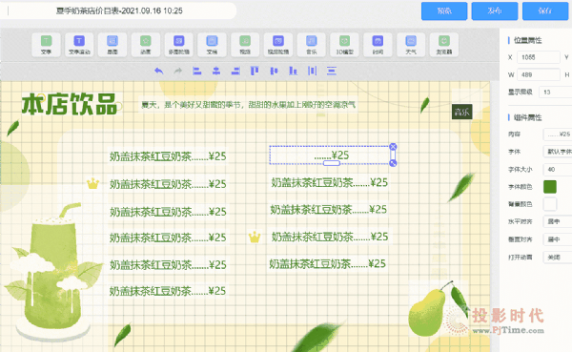This screenshot has width=572, height=352.
Task: Align selected elements to the top edge
Action: (255, 71)
